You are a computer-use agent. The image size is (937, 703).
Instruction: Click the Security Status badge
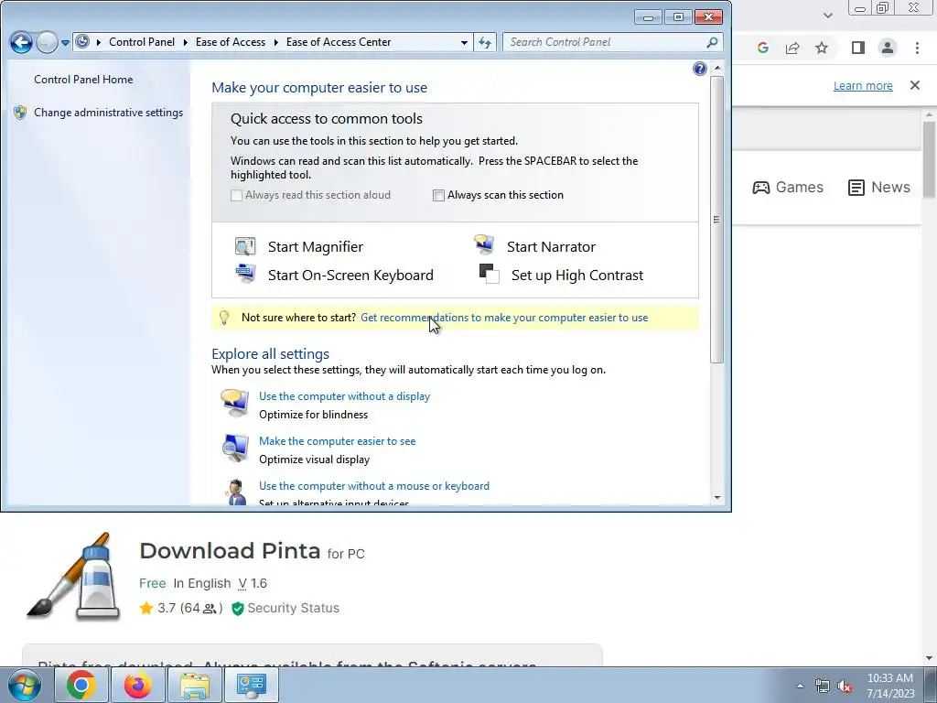click(x=285, y=608)
